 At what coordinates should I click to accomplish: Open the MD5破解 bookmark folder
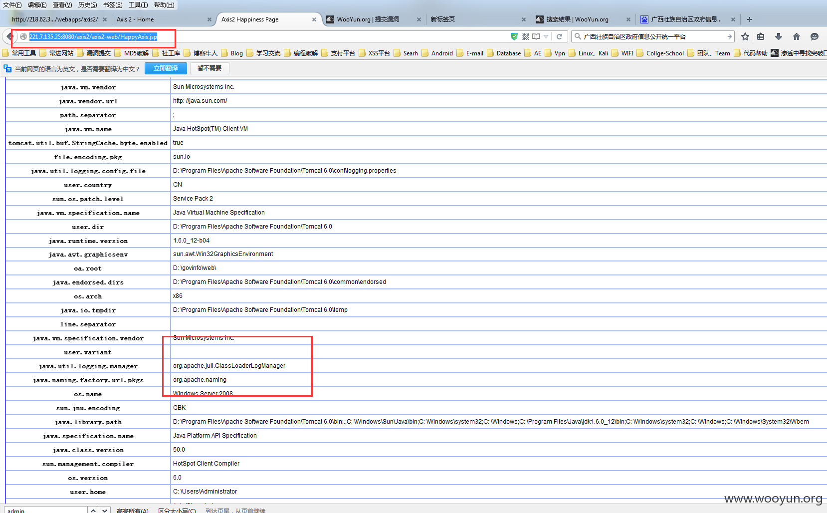tap(132, 53)
